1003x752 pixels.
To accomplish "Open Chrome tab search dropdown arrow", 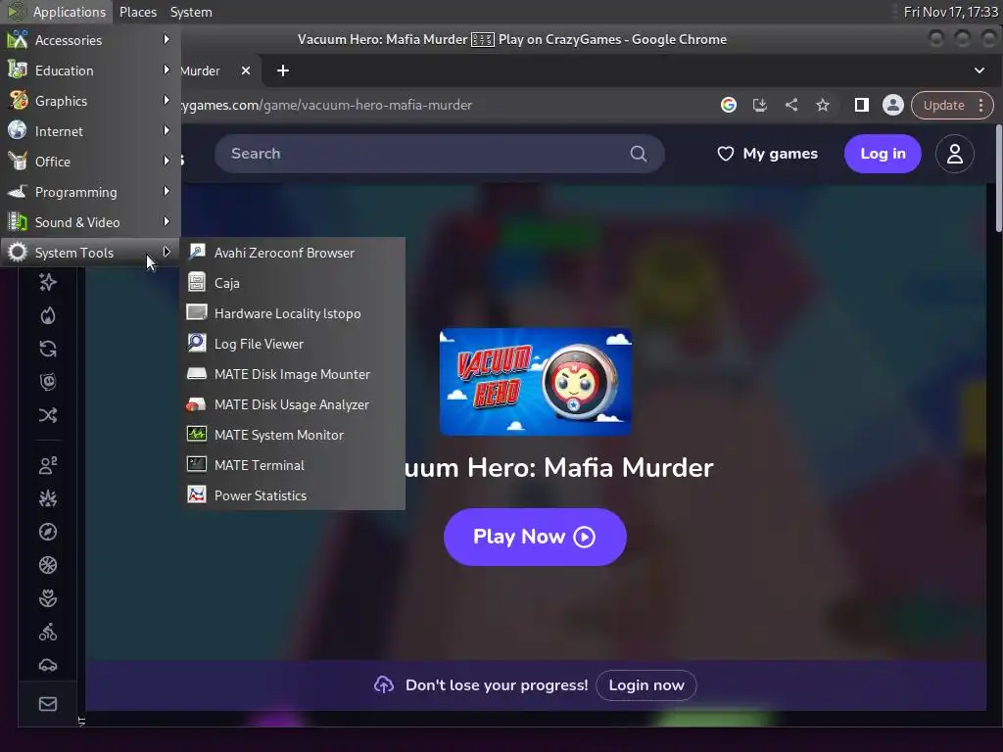I will point(979,70).
